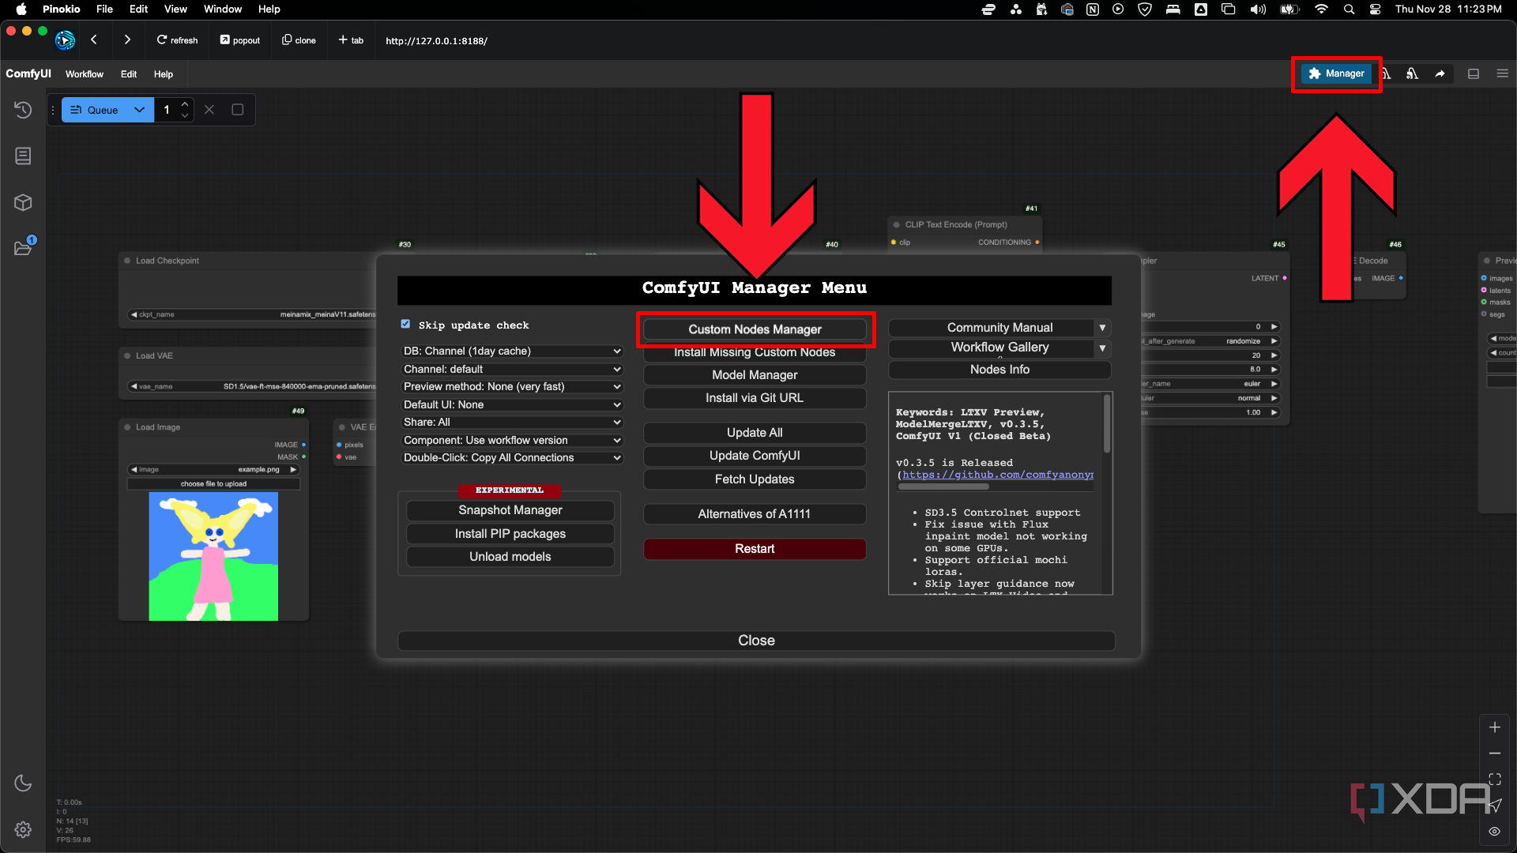The height and width of the screenshot is (853, 1517).
Task: Expand Workflow Gallery dropdown arrow
Action: click(1102, 348)
